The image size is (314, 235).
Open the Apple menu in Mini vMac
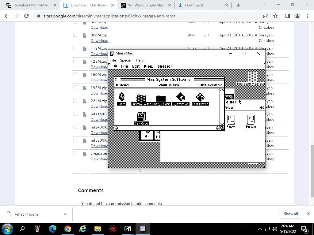[116, 66]
